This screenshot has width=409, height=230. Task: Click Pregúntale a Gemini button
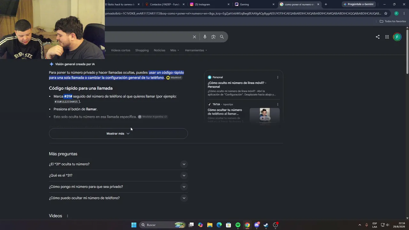(358, 4)
